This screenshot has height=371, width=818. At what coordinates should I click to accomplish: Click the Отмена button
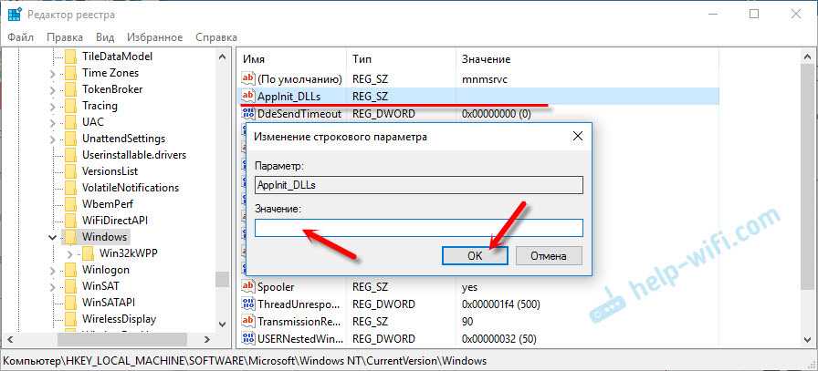tap(549, 256)
